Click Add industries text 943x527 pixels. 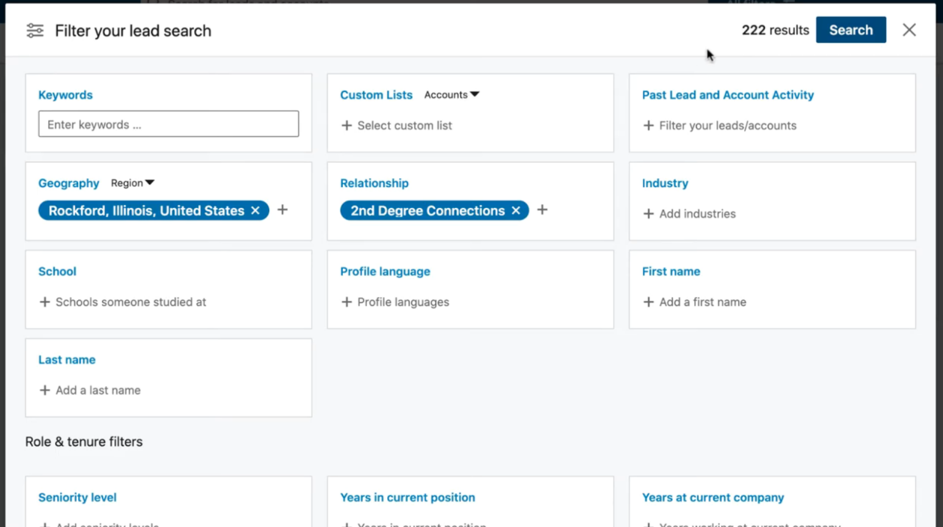click(697, 213)
